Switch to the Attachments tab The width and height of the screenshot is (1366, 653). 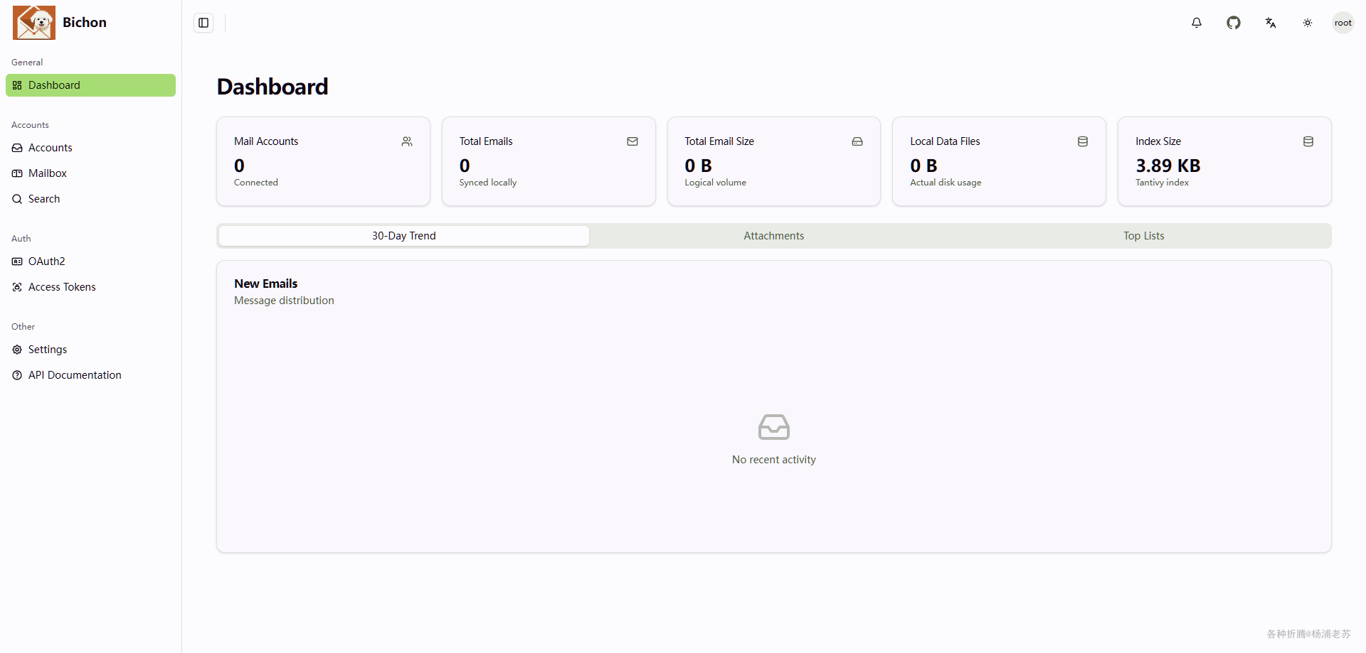(774, 236)
